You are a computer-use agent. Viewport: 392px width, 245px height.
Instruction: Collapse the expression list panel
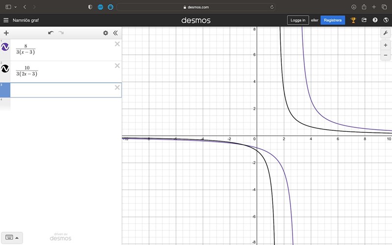tap(116, 33)
